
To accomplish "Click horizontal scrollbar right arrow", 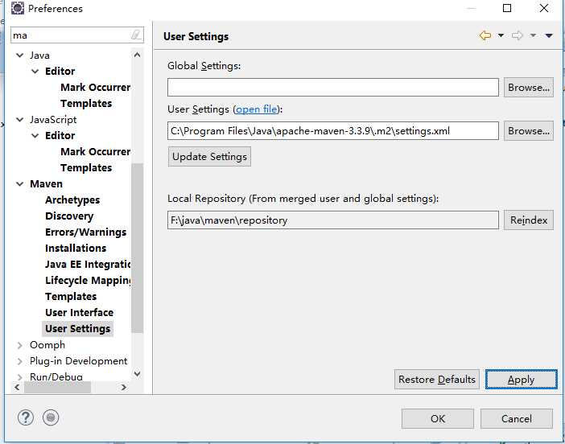I will click(124, 388).
